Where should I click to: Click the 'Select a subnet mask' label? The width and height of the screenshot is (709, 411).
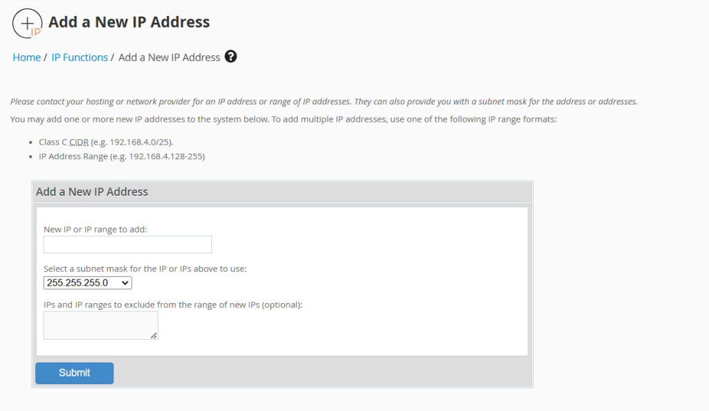tap(145, 268)
